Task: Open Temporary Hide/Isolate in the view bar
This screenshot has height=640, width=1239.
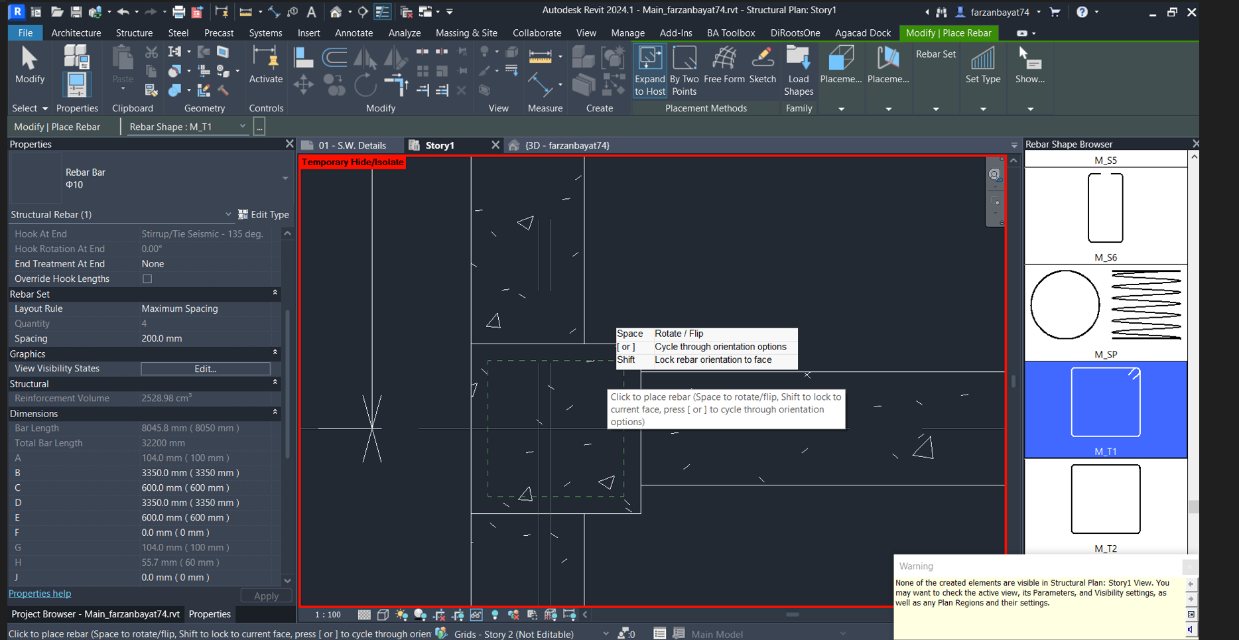Action: tap(476, 615)
